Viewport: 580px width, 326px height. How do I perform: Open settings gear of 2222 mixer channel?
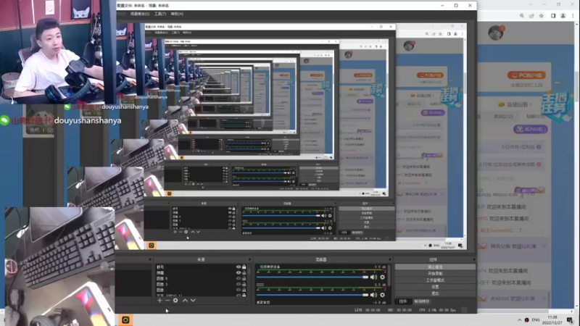point(383,295)
